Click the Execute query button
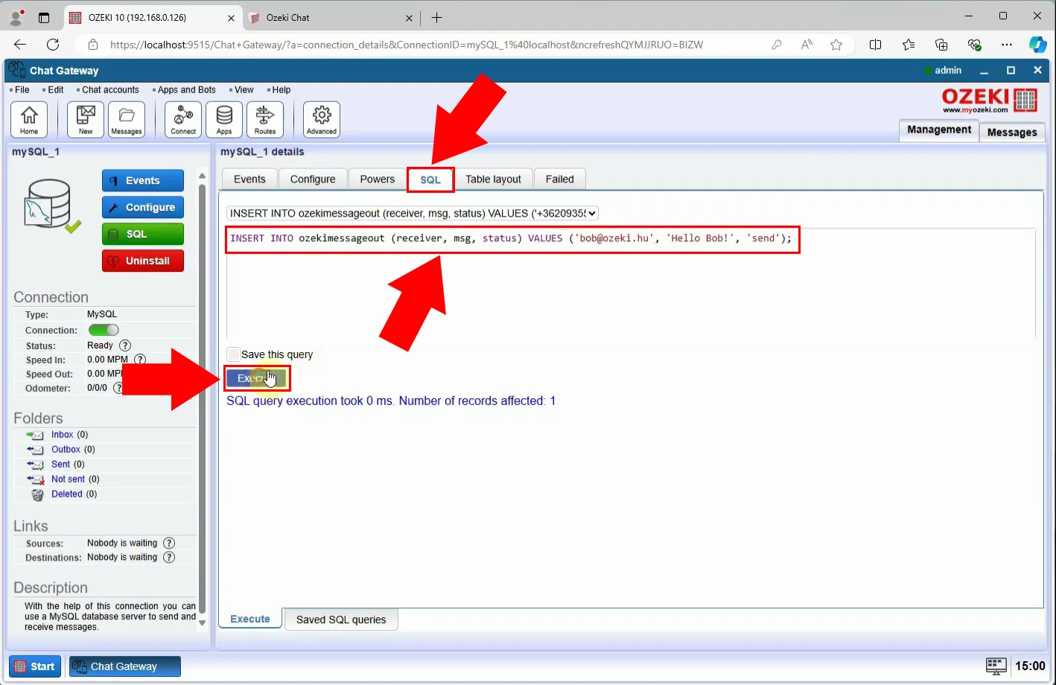Screen dimensions: 1056x685 coord(256,378)
